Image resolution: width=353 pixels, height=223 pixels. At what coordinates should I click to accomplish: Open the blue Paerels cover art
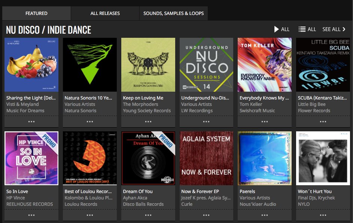pyautogui.click(x=265, y=158)
